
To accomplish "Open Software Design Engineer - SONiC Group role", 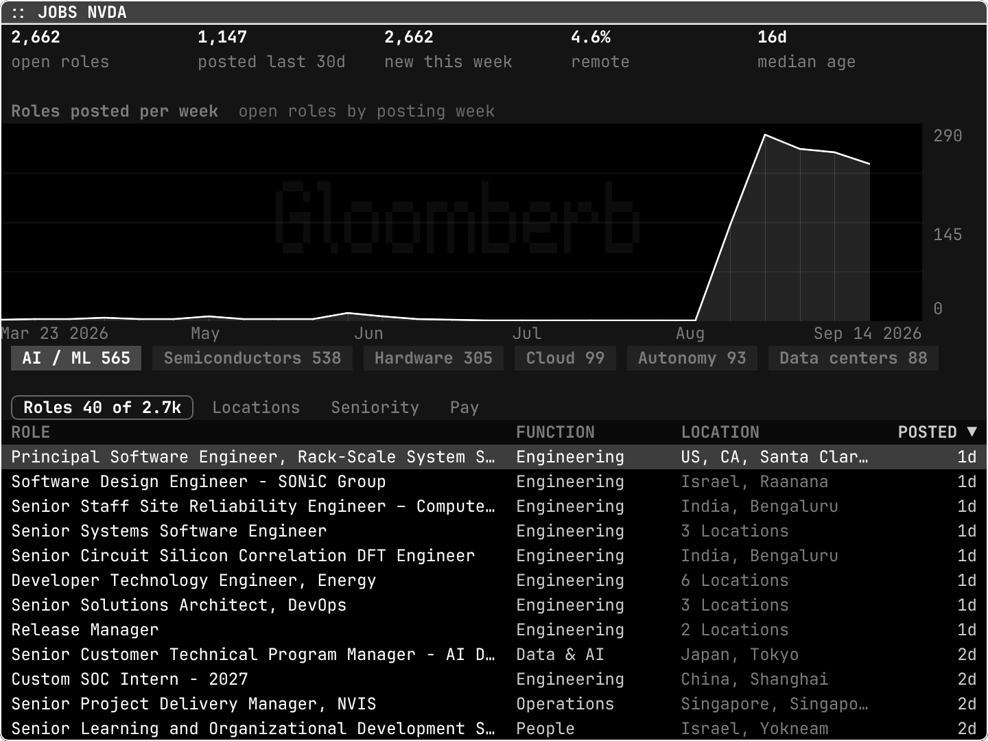I will (x=494, y=482).
